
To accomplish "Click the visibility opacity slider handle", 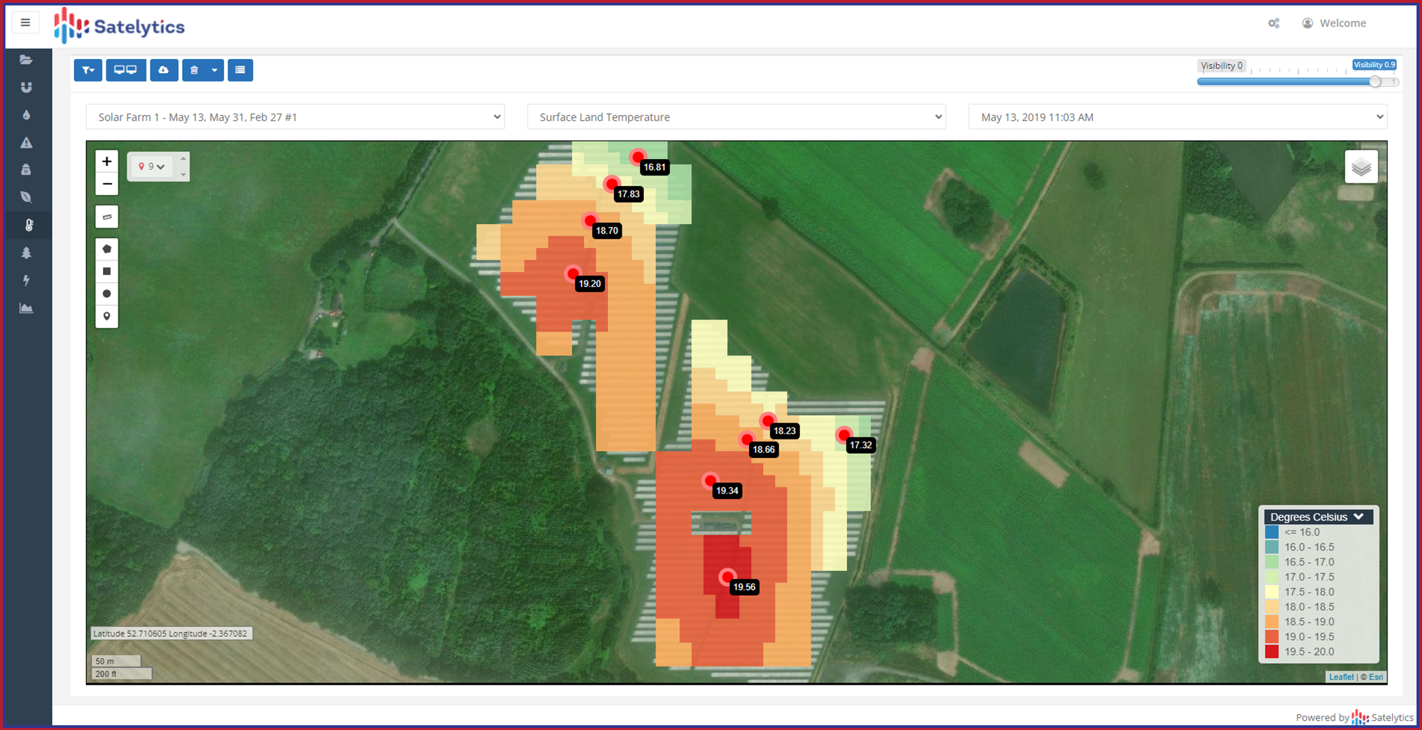I will 1375,82.
